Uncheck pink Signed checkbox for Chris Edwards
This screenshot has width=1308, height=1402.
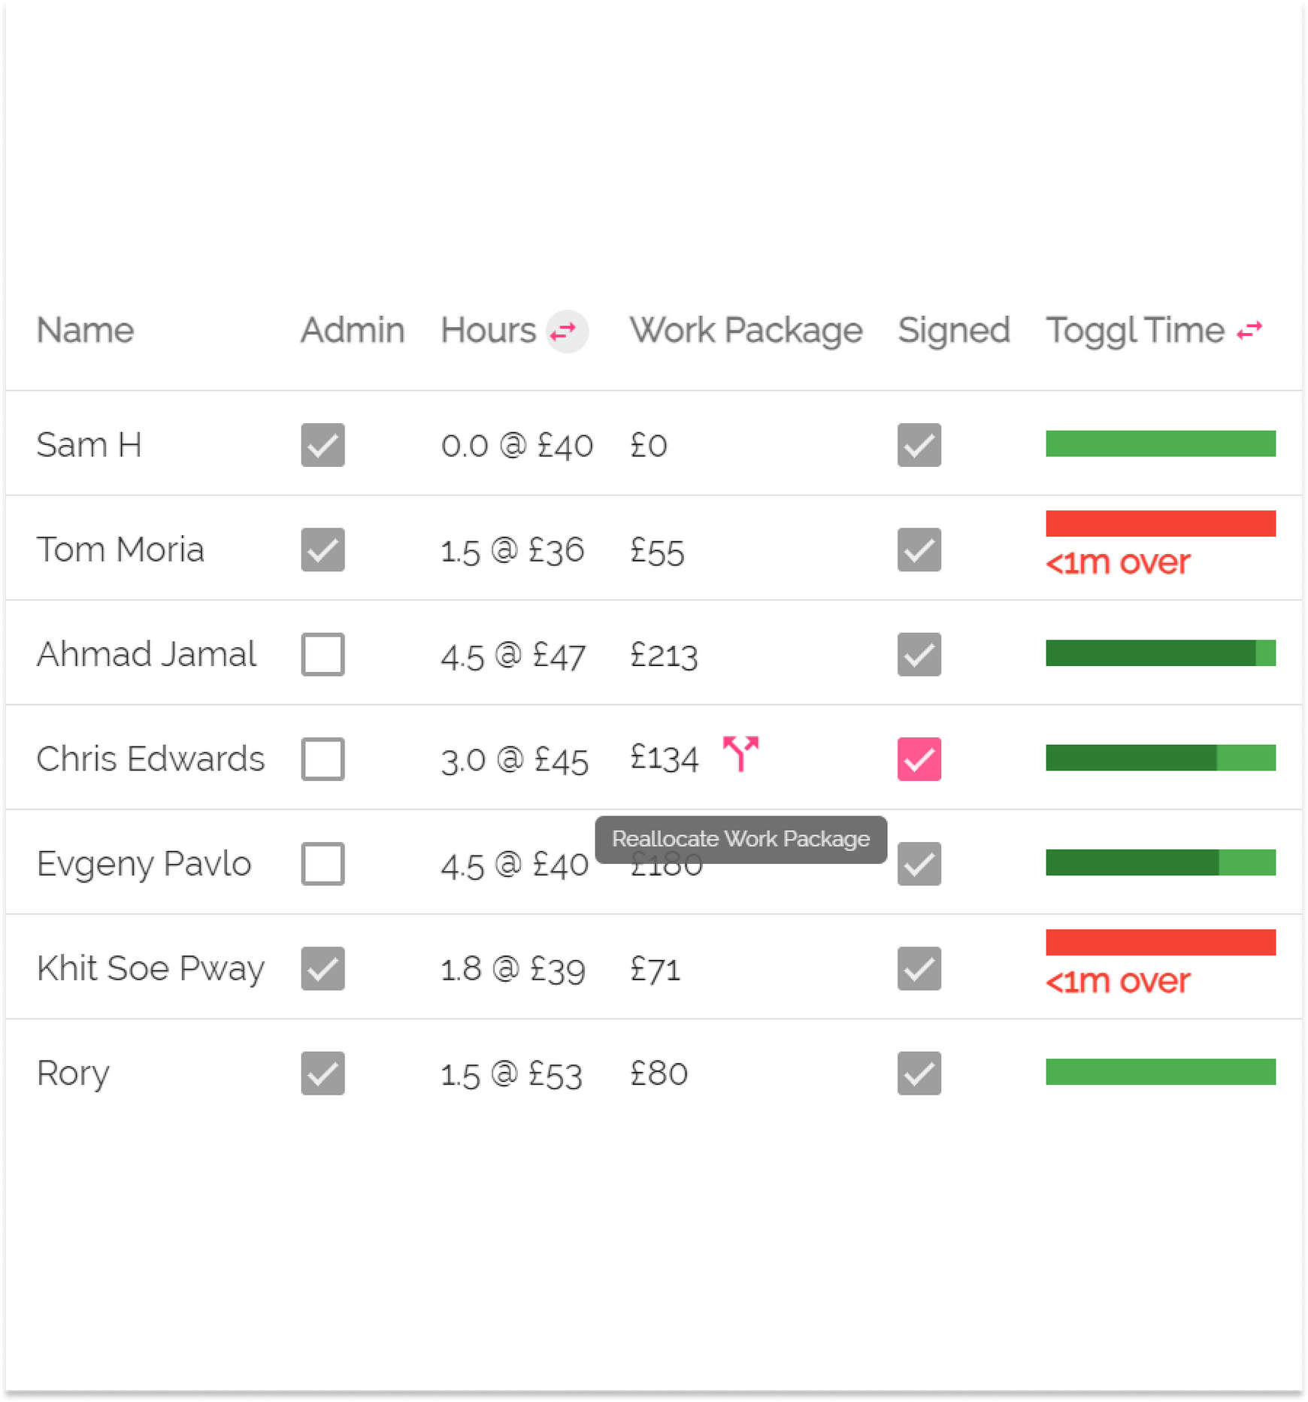click(x=919, y=759)
